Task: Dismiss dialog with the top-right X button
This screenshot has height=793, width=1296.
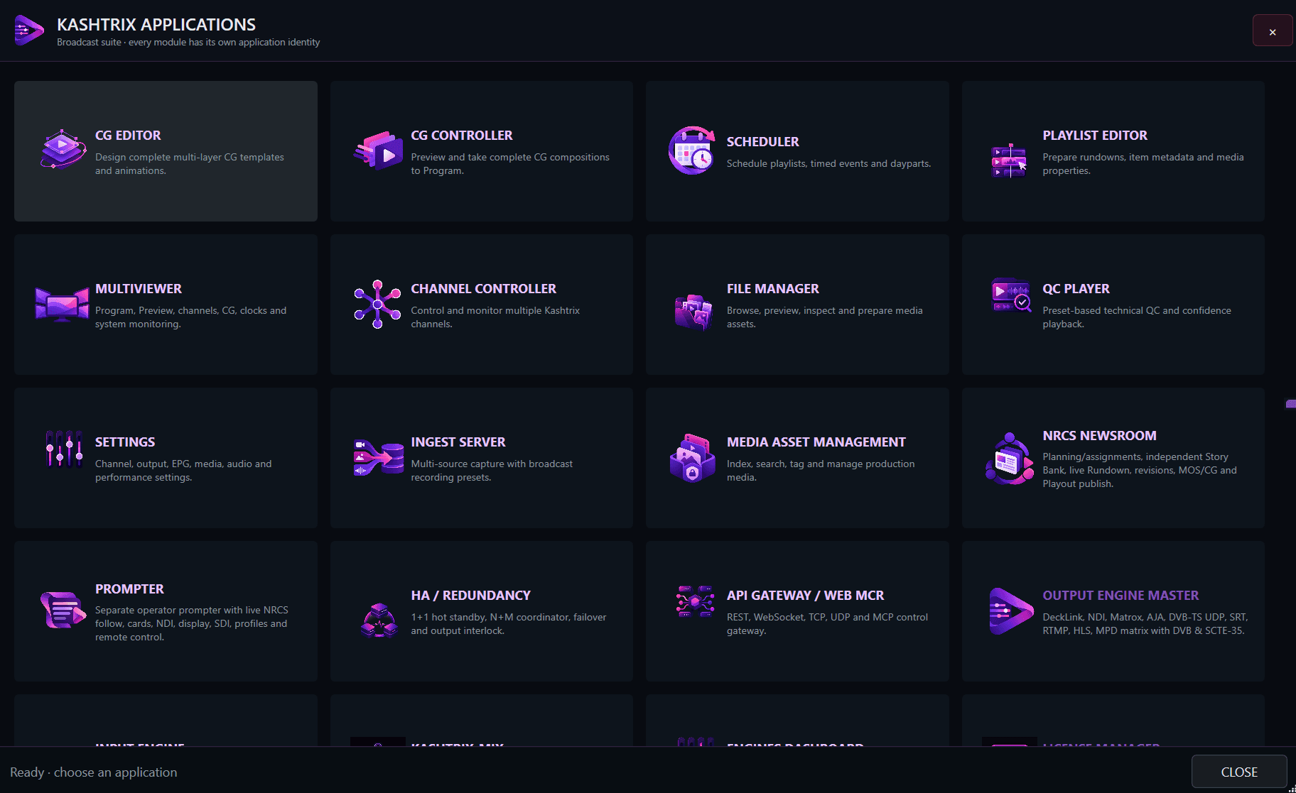Action: [1273, 31]
